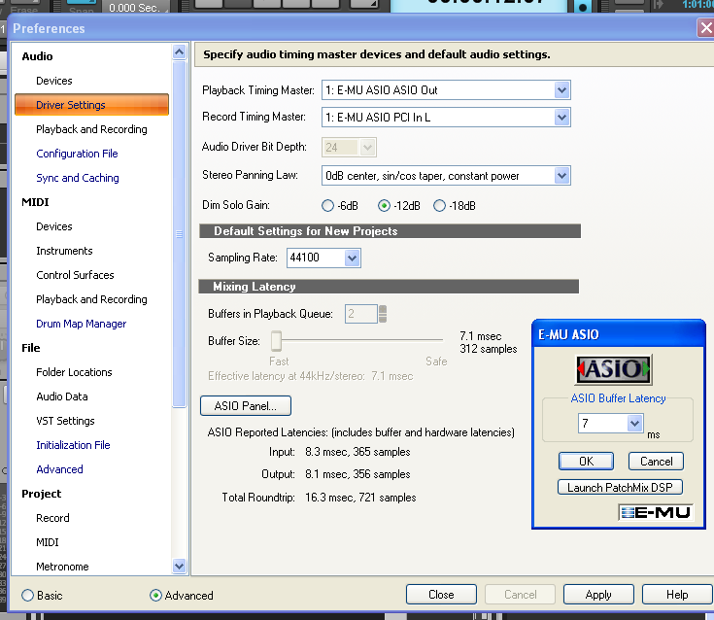714x620 pixels.
Task: Open Playback and Recording under Audio
Action: (91, 129)
